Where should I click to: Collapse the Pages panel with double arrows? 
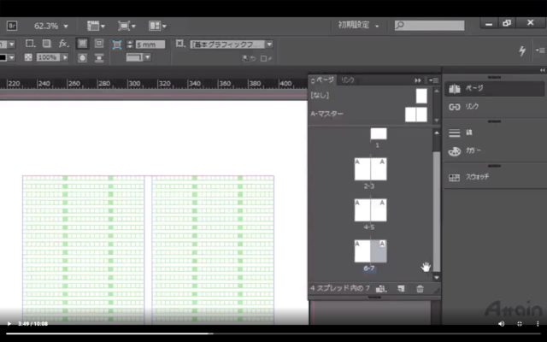pos(418,80)
